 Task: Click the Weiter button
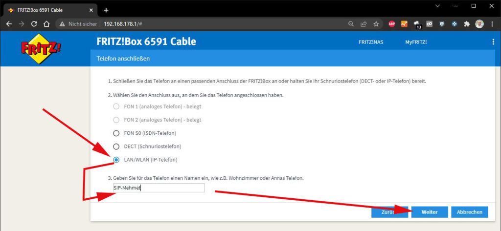pos(430,212)
